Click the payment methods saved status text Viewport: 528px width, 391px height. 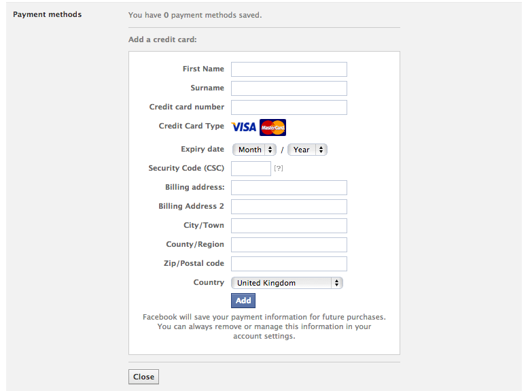click(x=195, y=14)
